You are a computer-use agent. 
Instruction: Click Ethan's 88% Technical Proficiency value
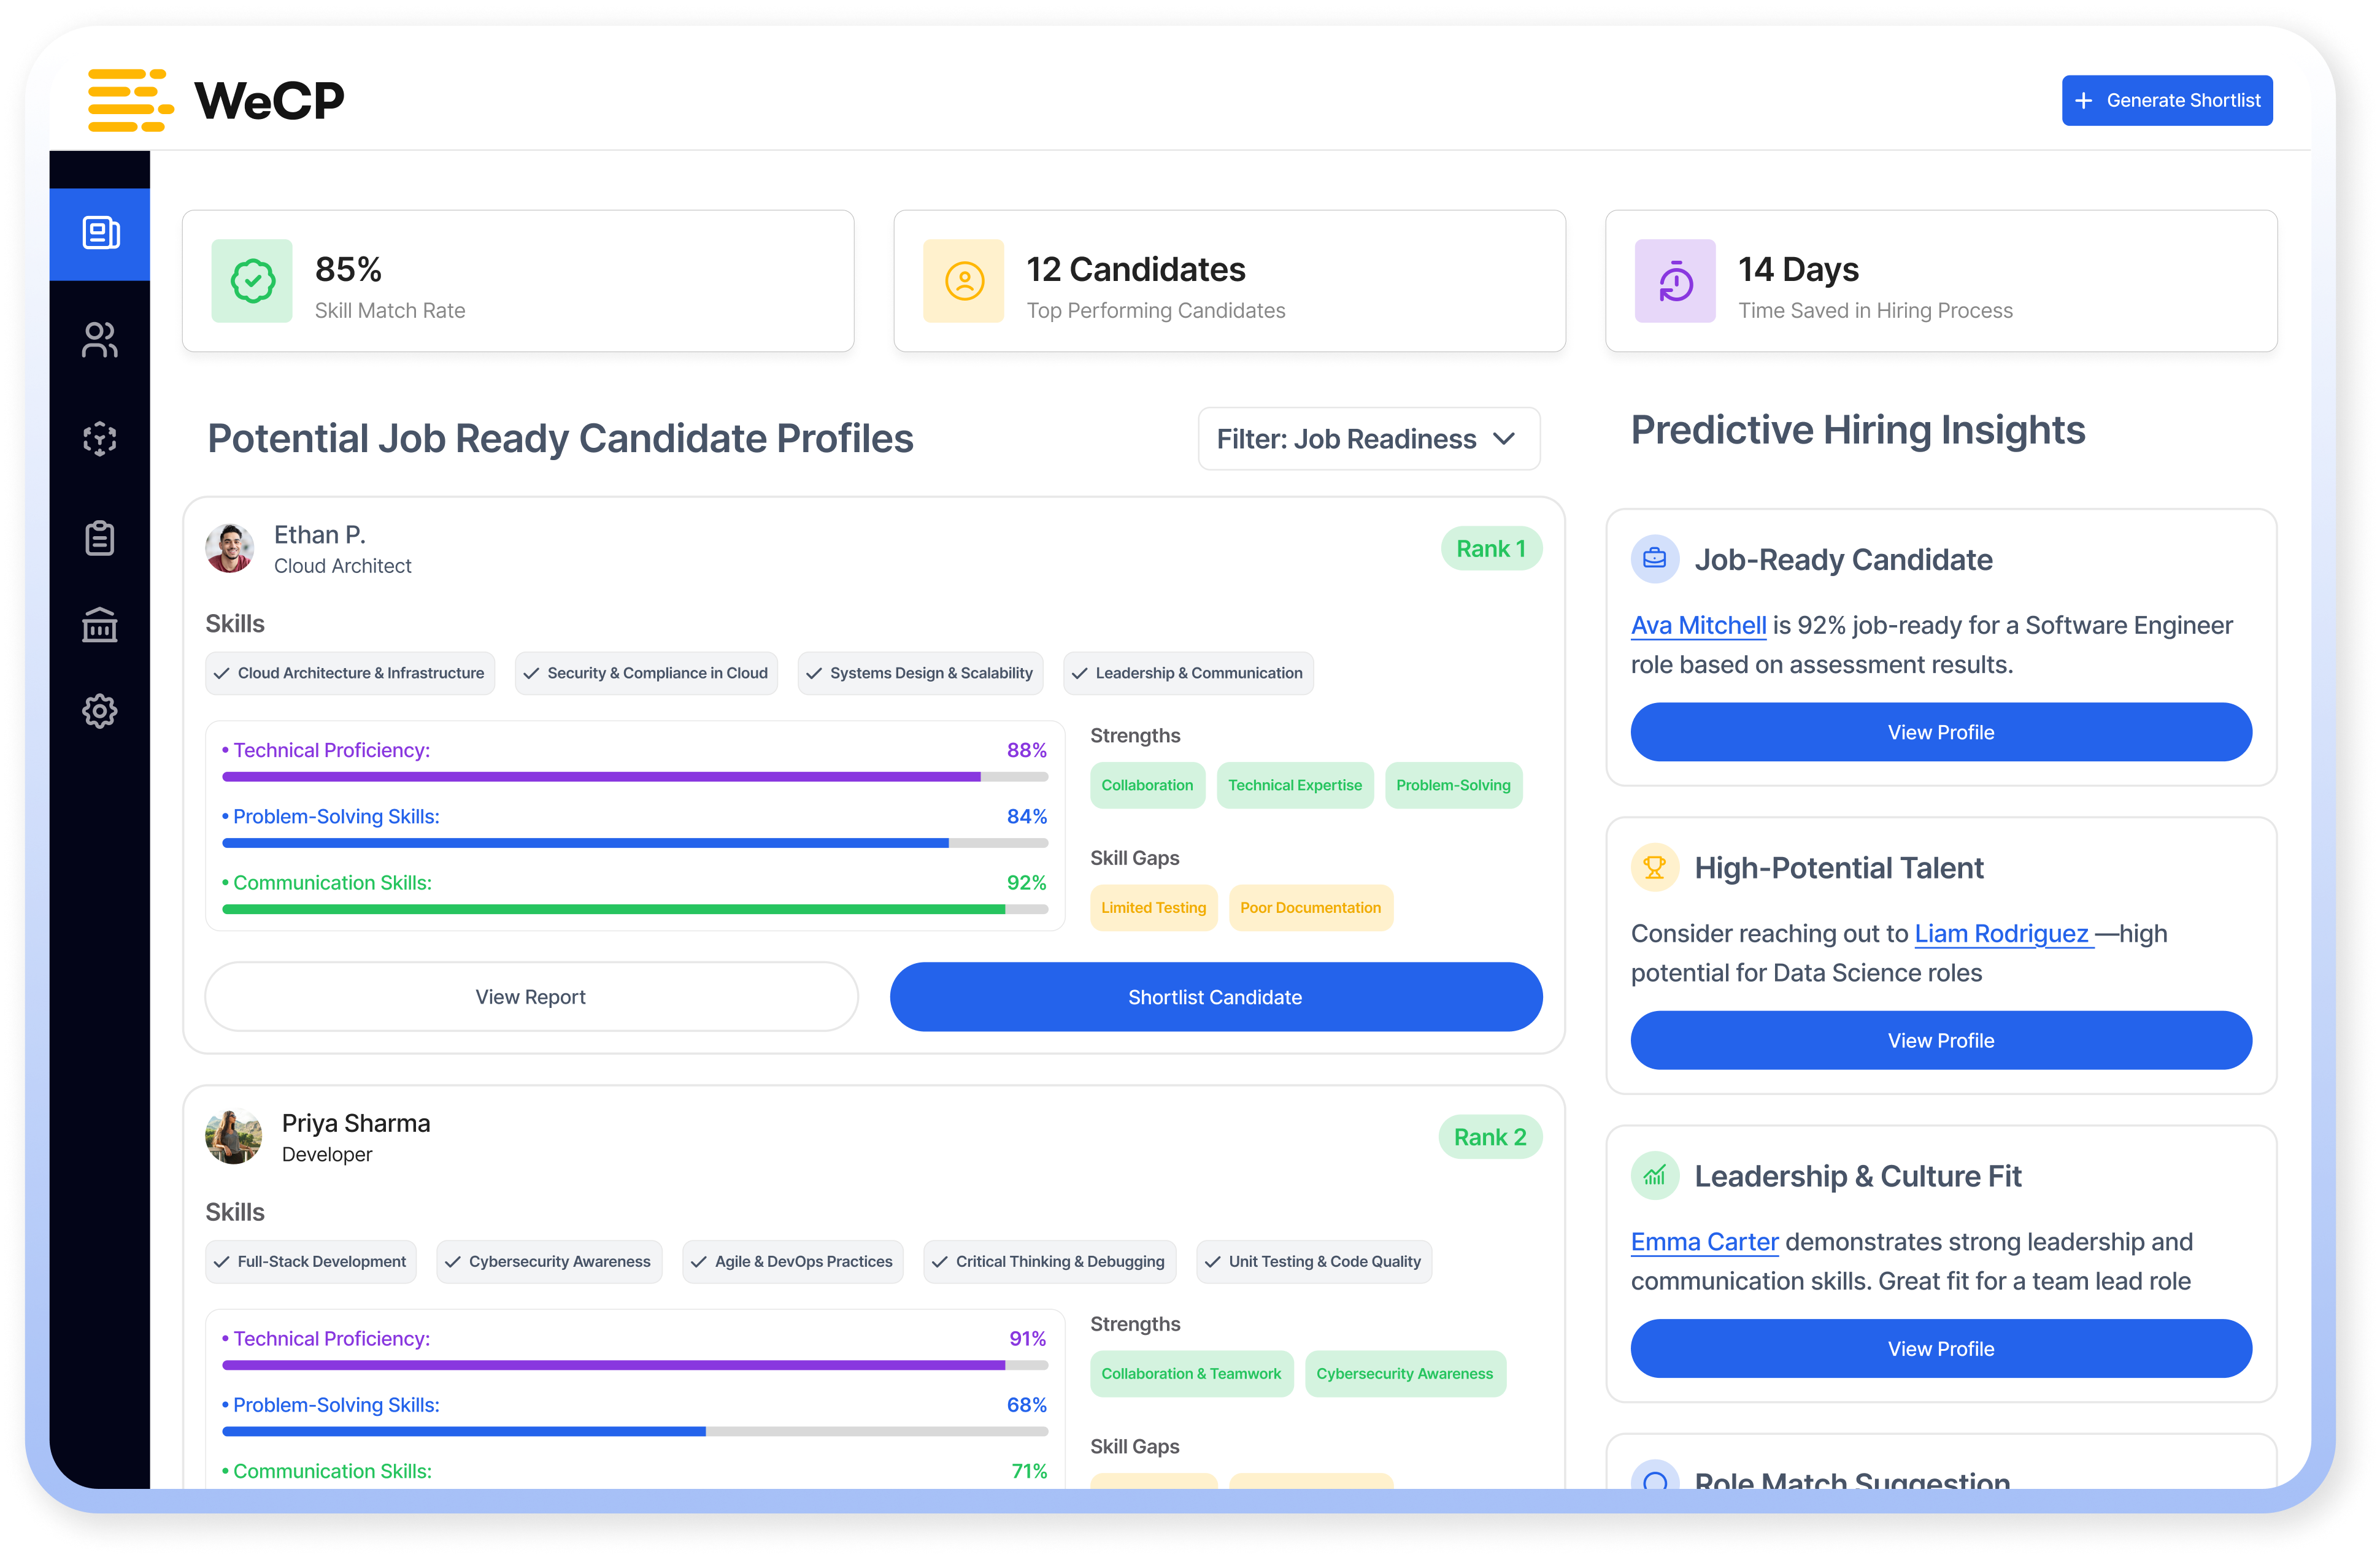(x=1027, y=750)
